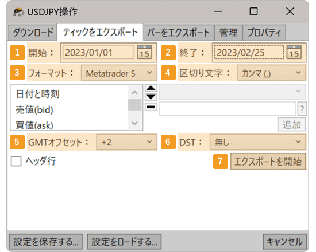The width and height of the screenshot is (316, 252).
Task: Click the question mark help button
Action: tap(302, 109)
